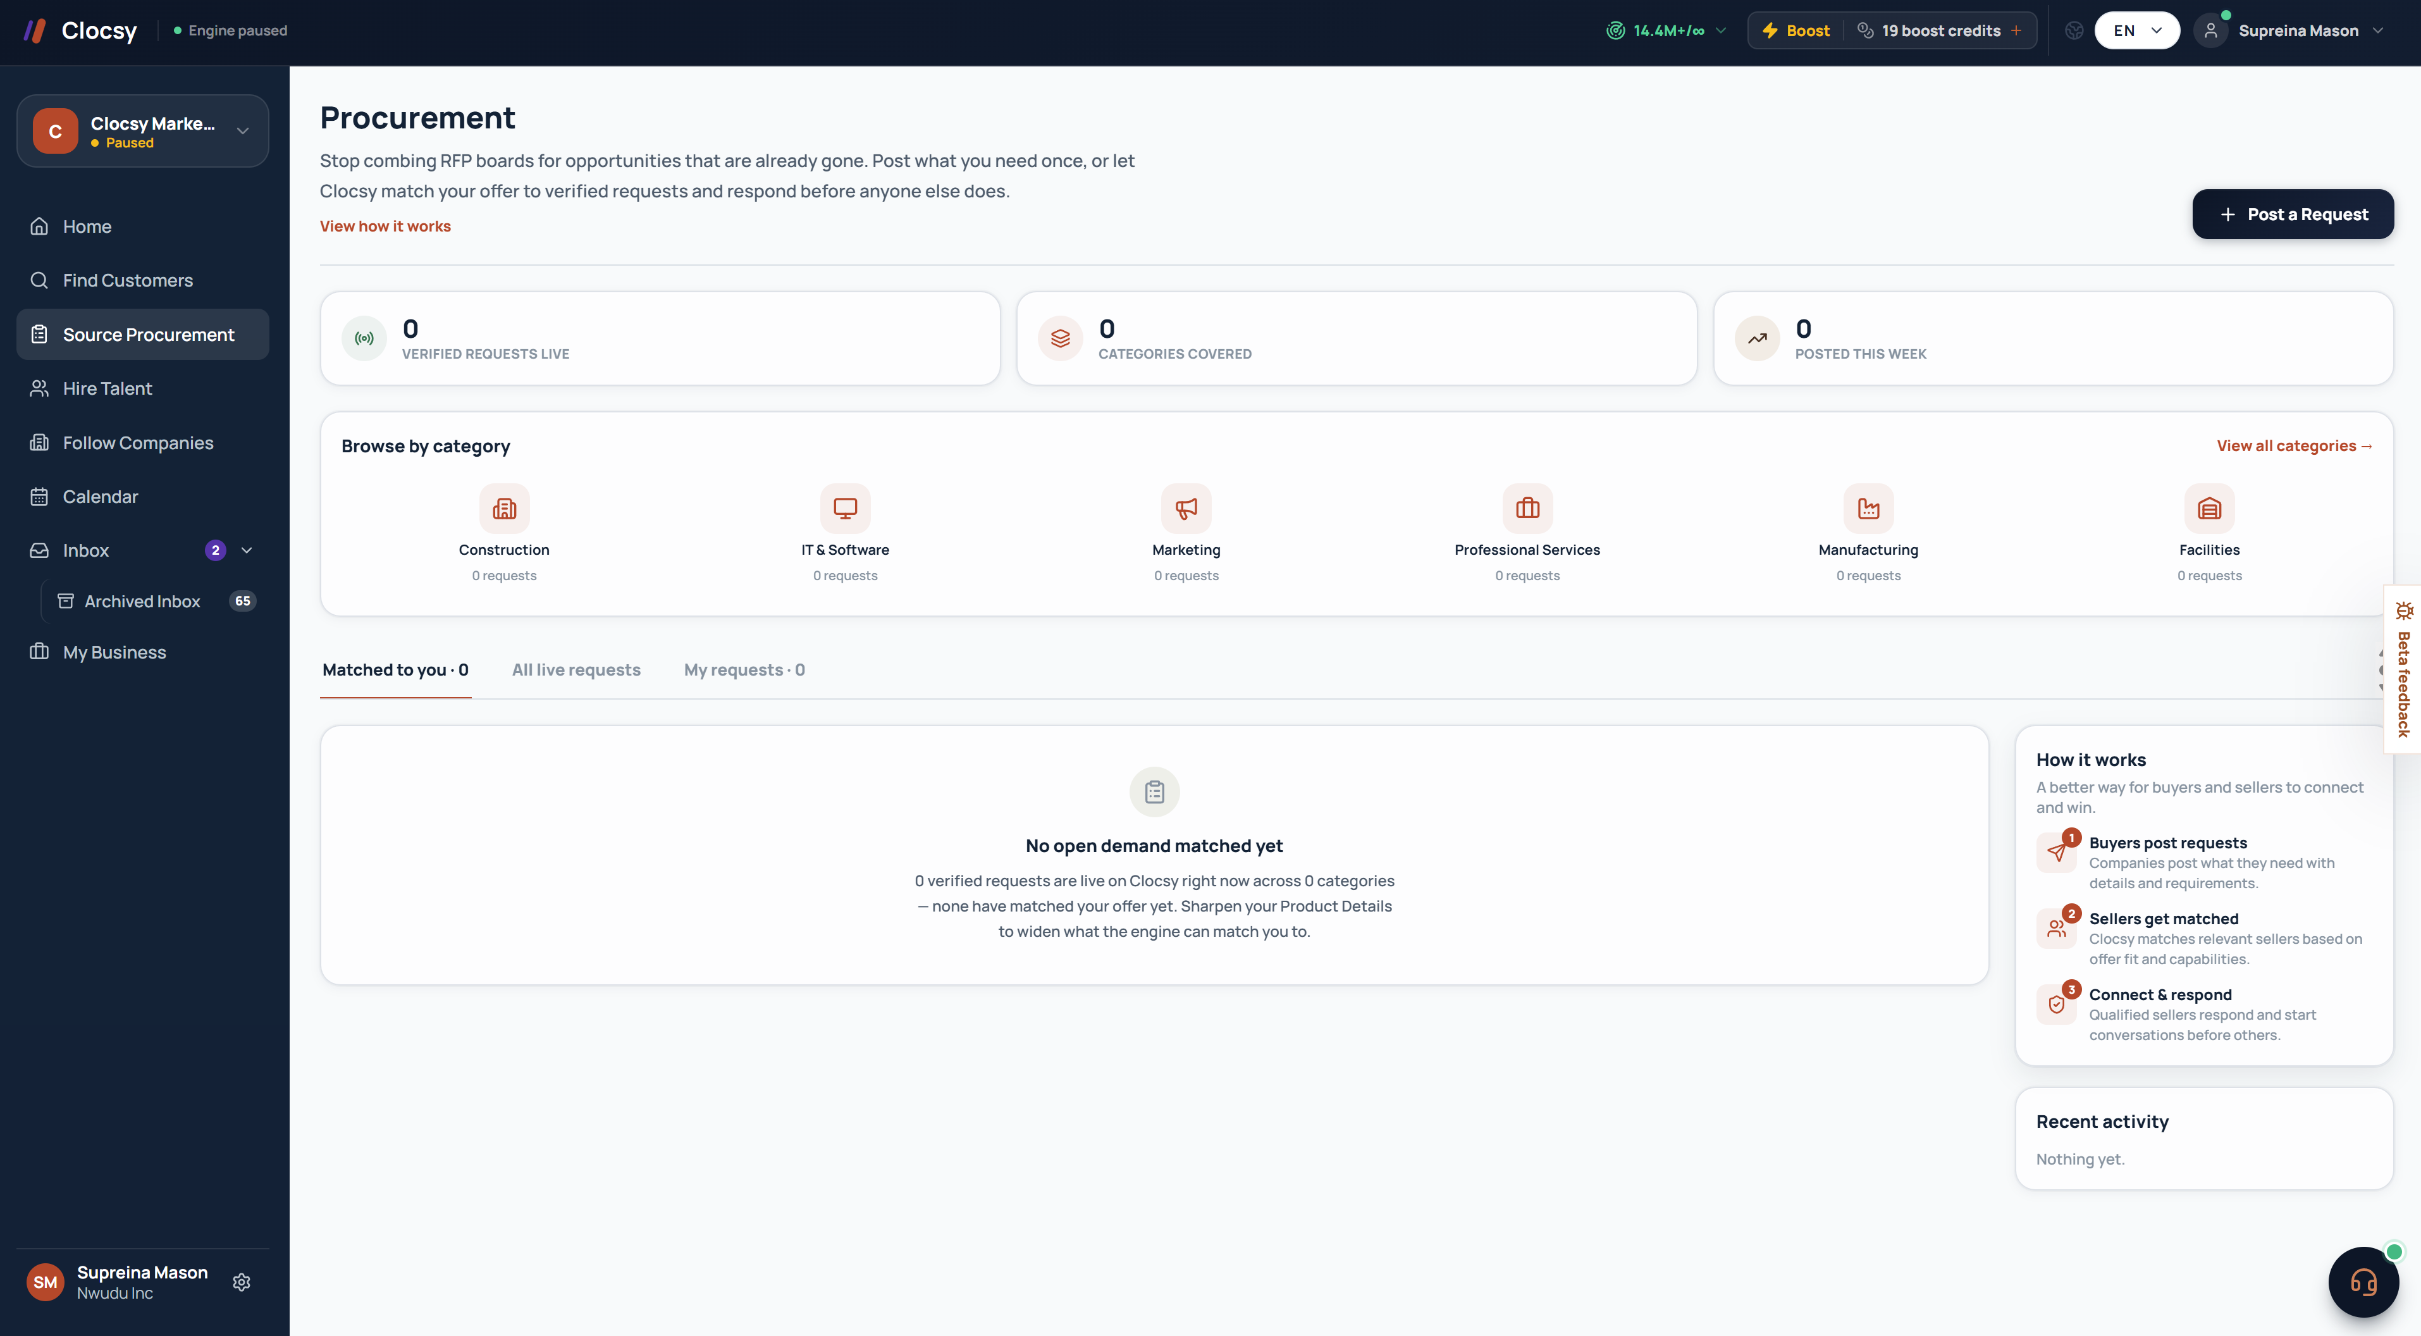Click the Nothing yet text in Recent activity
The width and height of the screenshot is (2421, 1336).
[x=2080, y=1160]
